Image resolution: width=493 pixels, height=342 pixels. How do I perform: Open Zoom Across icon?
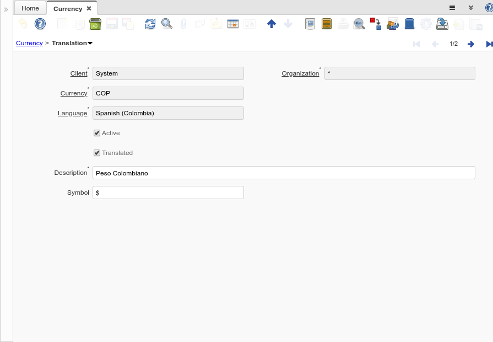tap(359, 24)
